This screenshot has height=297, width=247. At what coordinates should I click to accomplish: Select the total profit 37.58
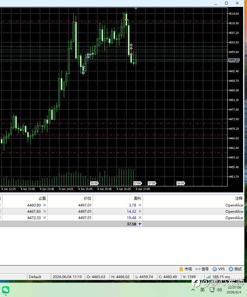point(132,224)
